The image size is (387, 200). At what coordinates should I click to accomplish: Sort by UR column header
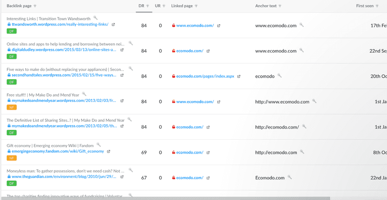tap(158, 6)
